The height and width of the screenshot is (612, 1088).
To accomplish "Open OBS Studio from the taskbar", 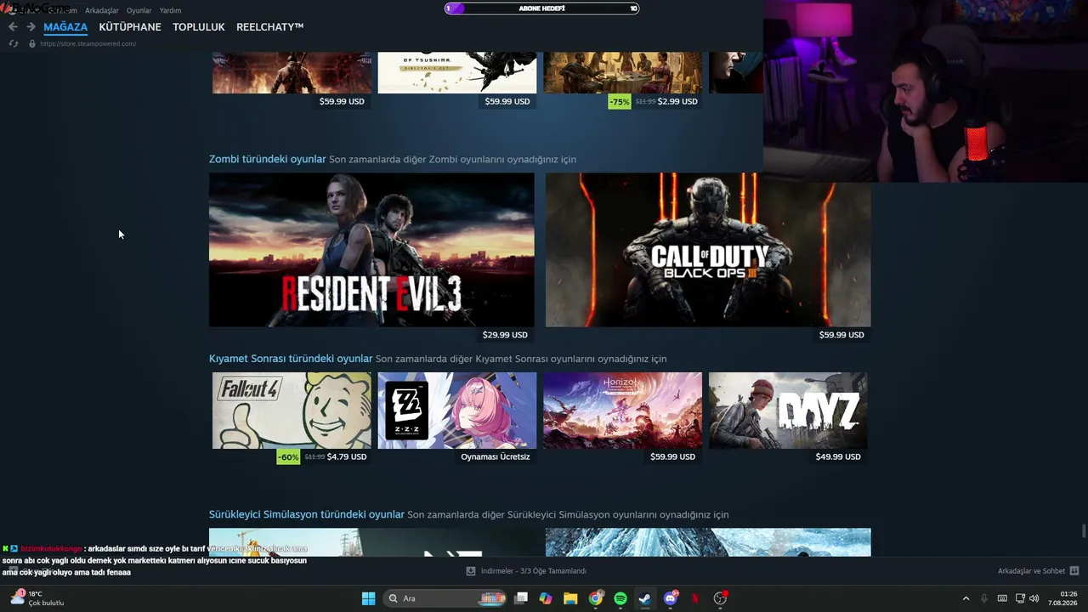I will (721, 598).
